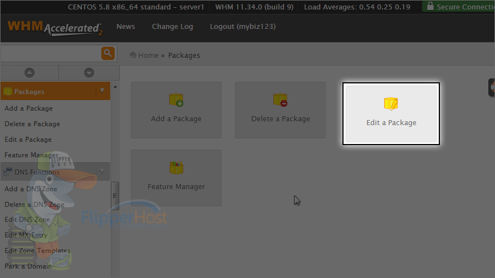Open Delete a DNS Zone sidebar link
Screen dimensions: 495x278
pyautogui.click(x=35, y=204)
